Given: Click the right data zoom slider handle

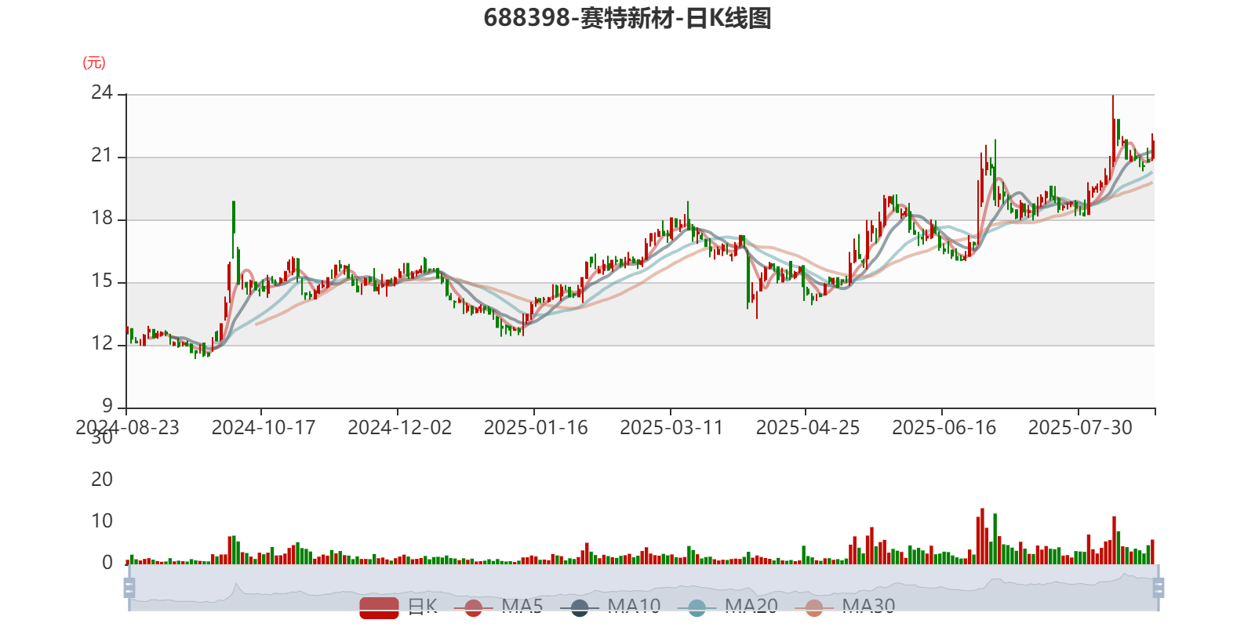Looking at the screenshot, I should (x=1159, y=588).
